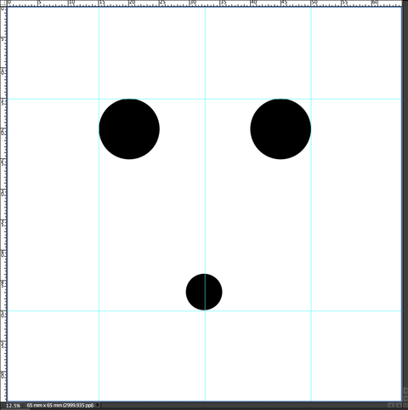Click the scroll-right arrow in the bottom scrollbar
Viewport: 408px width, 410px height.
click(398, 406)
